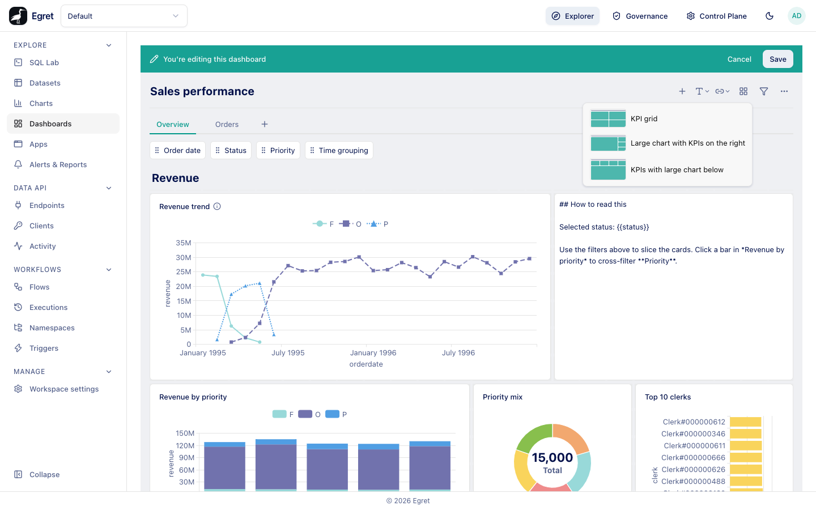Toggle dark mode moon icon
Viewport: 816px width, 510px height.
click(770, 16)
